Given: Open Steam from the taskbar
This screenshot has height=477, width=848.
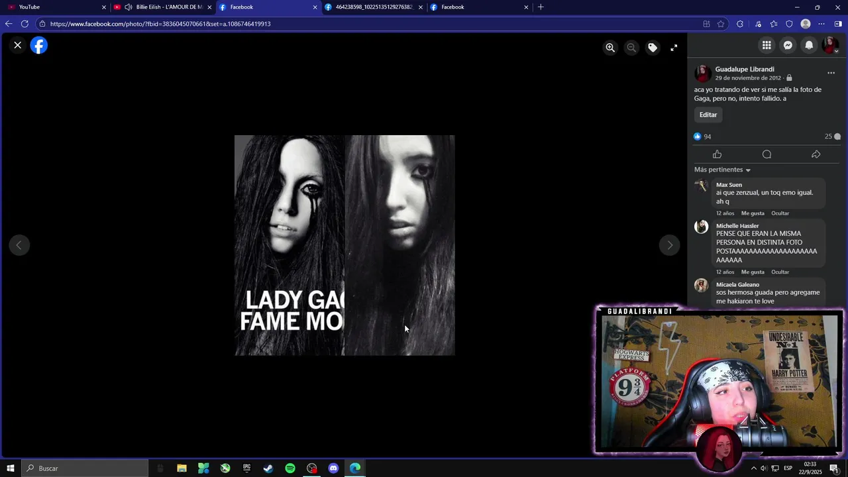Looking at the screenshot, I should point(268,468).
